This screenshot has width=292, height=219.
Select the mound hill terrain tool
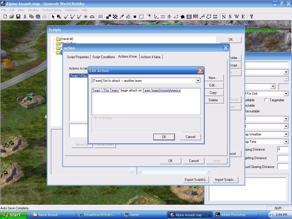[x=92, y=17]
